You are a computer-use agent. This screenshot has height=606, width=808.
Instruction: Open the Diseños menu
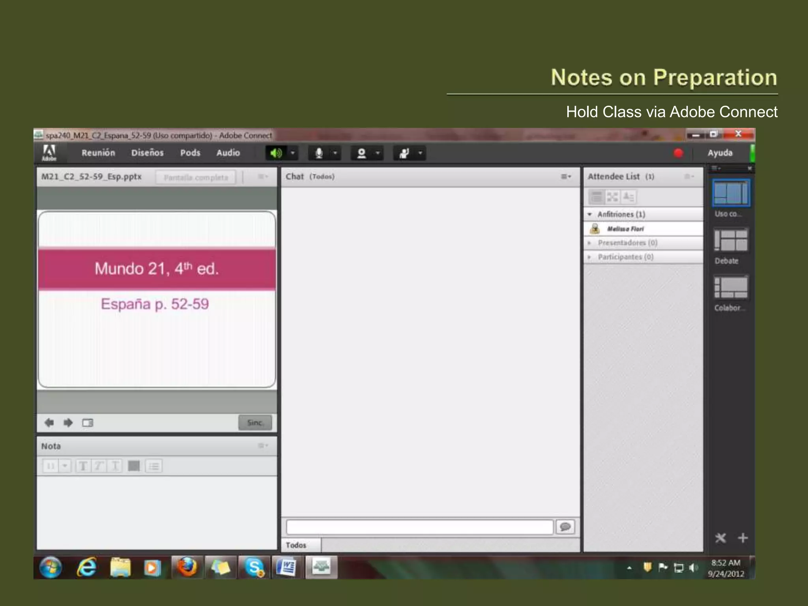coord(147,153)
